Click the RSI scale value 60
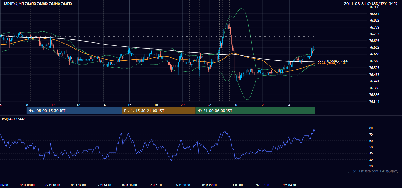Screen dimensions: 402x188 pyautogui.click(x=371, y=141)
